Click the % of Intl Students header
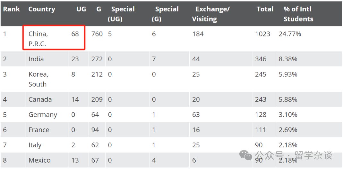 [298, 14]
